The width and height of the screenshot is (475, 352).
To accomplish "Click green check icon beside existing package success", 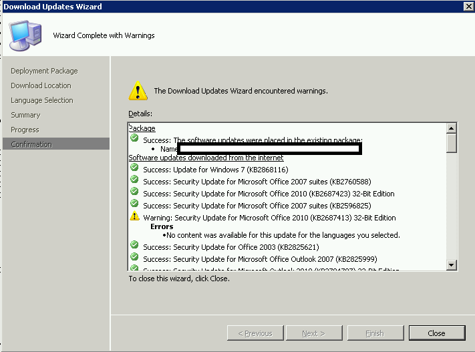I will pyautogui.click(x=134, y=138).
